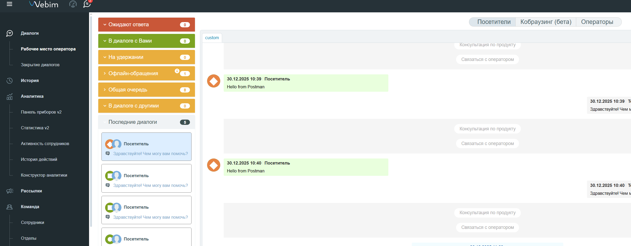Click the Команда people icon
This screenshot has width=631, height=246.
click(x=9, y=207)
